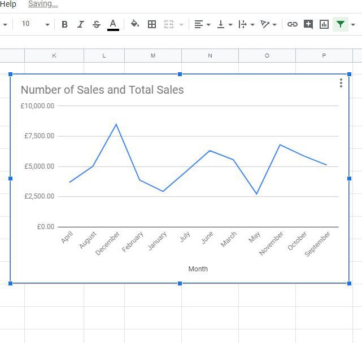Viewport: 362px width, 343px height.
Task: Expand the font size dropdown
Action: coord(47,25)
